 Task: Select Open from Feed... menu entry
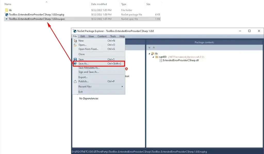pos(88,49)
